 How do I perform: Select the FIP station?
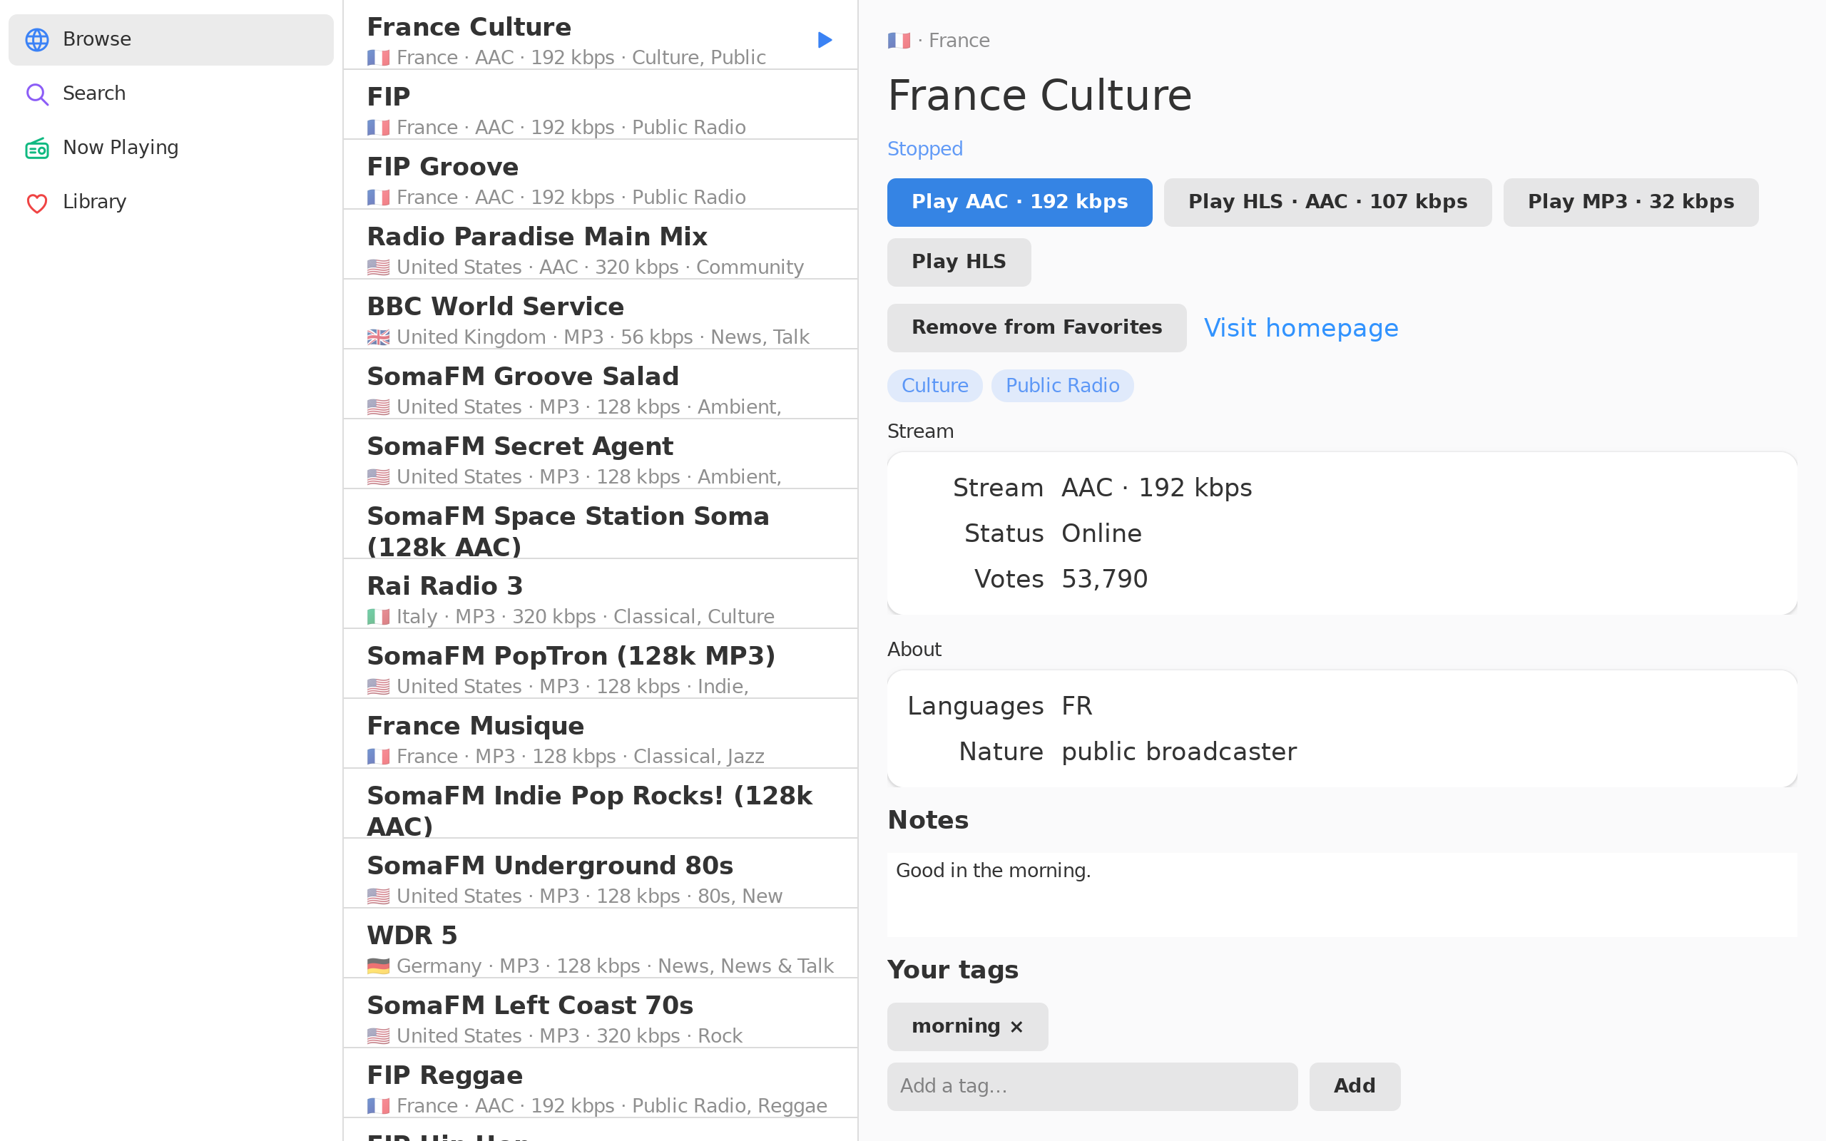coord(601,105)
